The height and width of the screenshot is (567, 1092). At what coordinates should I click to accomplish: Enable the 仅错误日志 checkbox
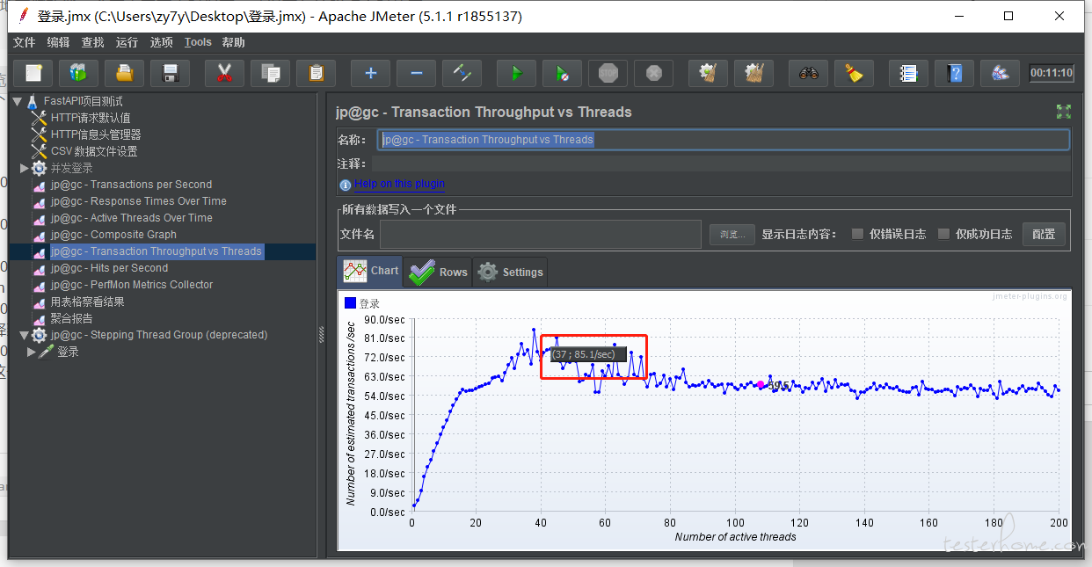click(857, 234)
